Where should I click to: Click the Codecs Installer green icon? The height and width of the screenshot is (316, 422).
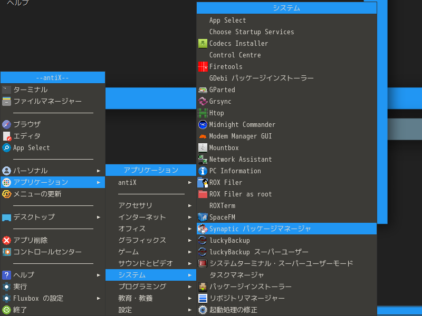[x=203, y=43]
